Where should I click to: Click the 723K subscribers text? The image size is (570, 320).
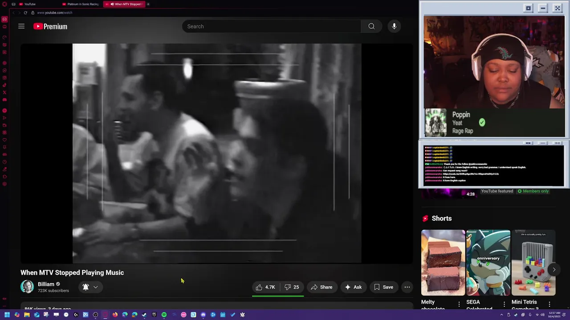pyautogui.click(x=53, y=291)
